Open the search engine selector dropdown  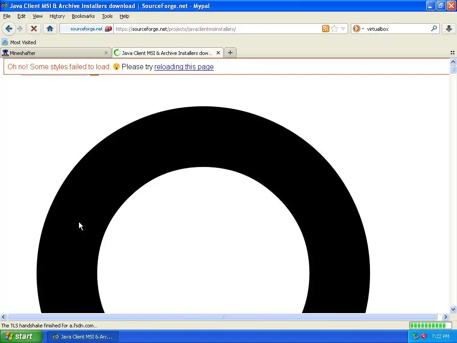coord(358,29)
